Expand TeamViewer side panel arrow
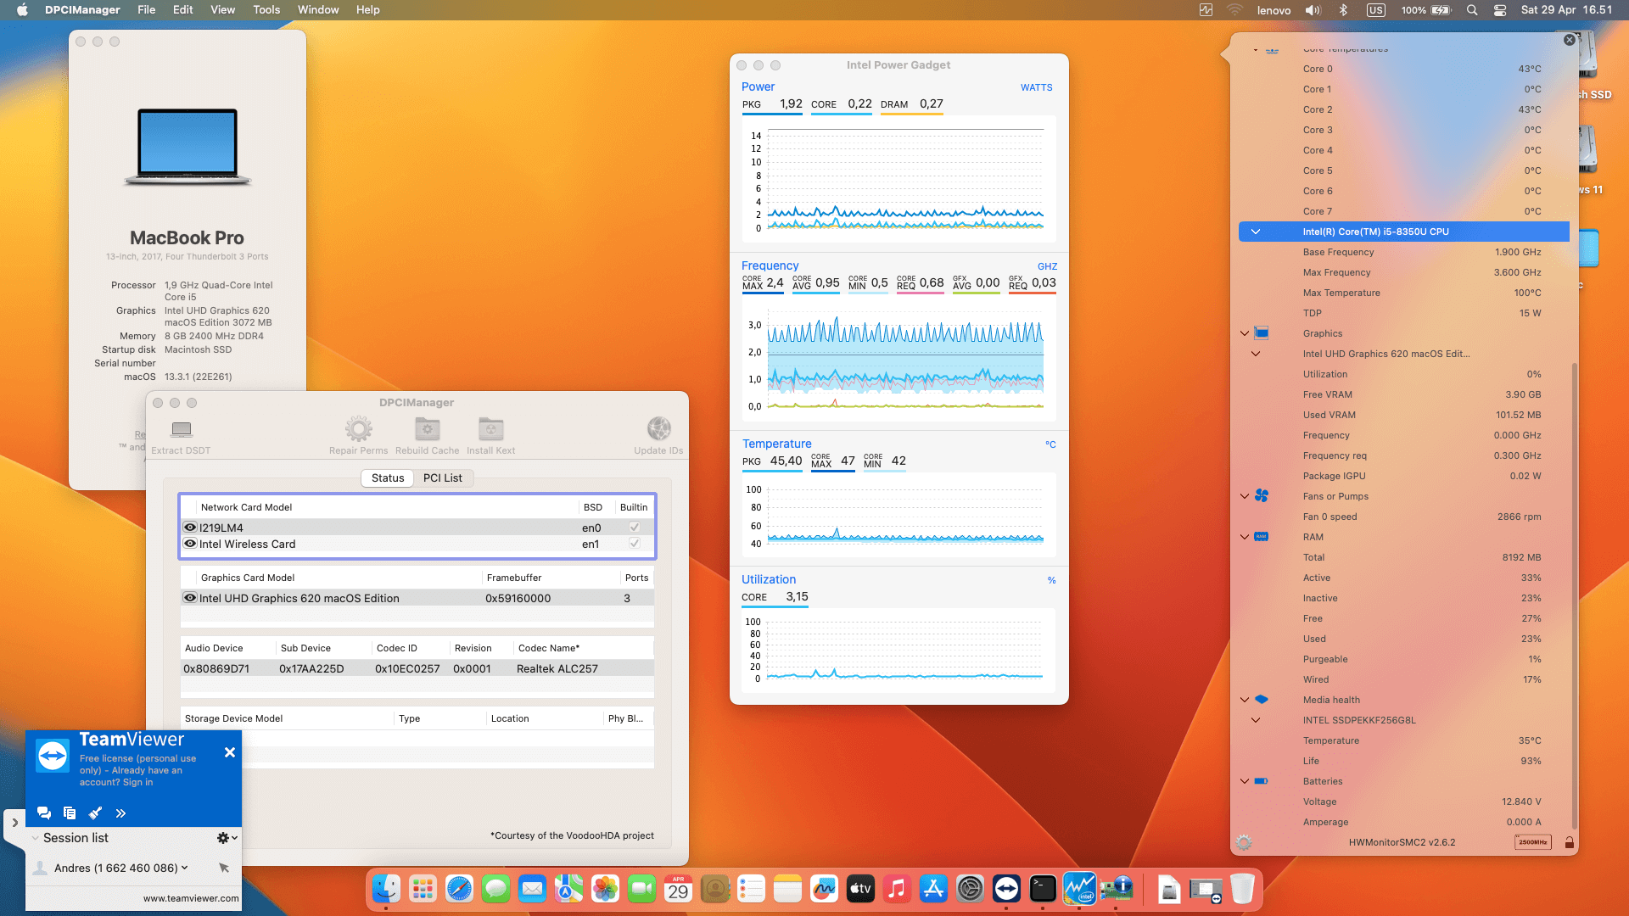The image size is (1629, 916). coord(14,823)
